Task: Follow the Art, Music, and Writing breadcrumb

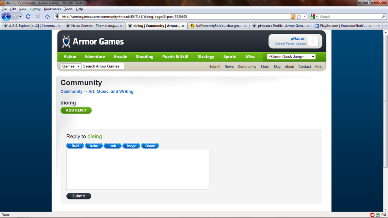Action: [111, 91]
